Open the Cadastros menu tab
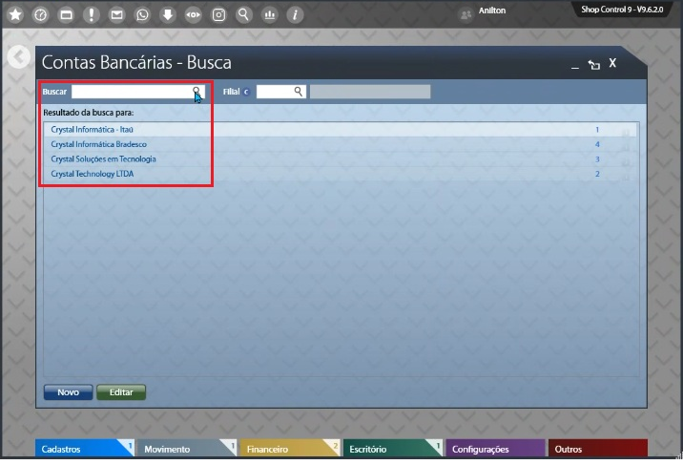 click(84, 449)
